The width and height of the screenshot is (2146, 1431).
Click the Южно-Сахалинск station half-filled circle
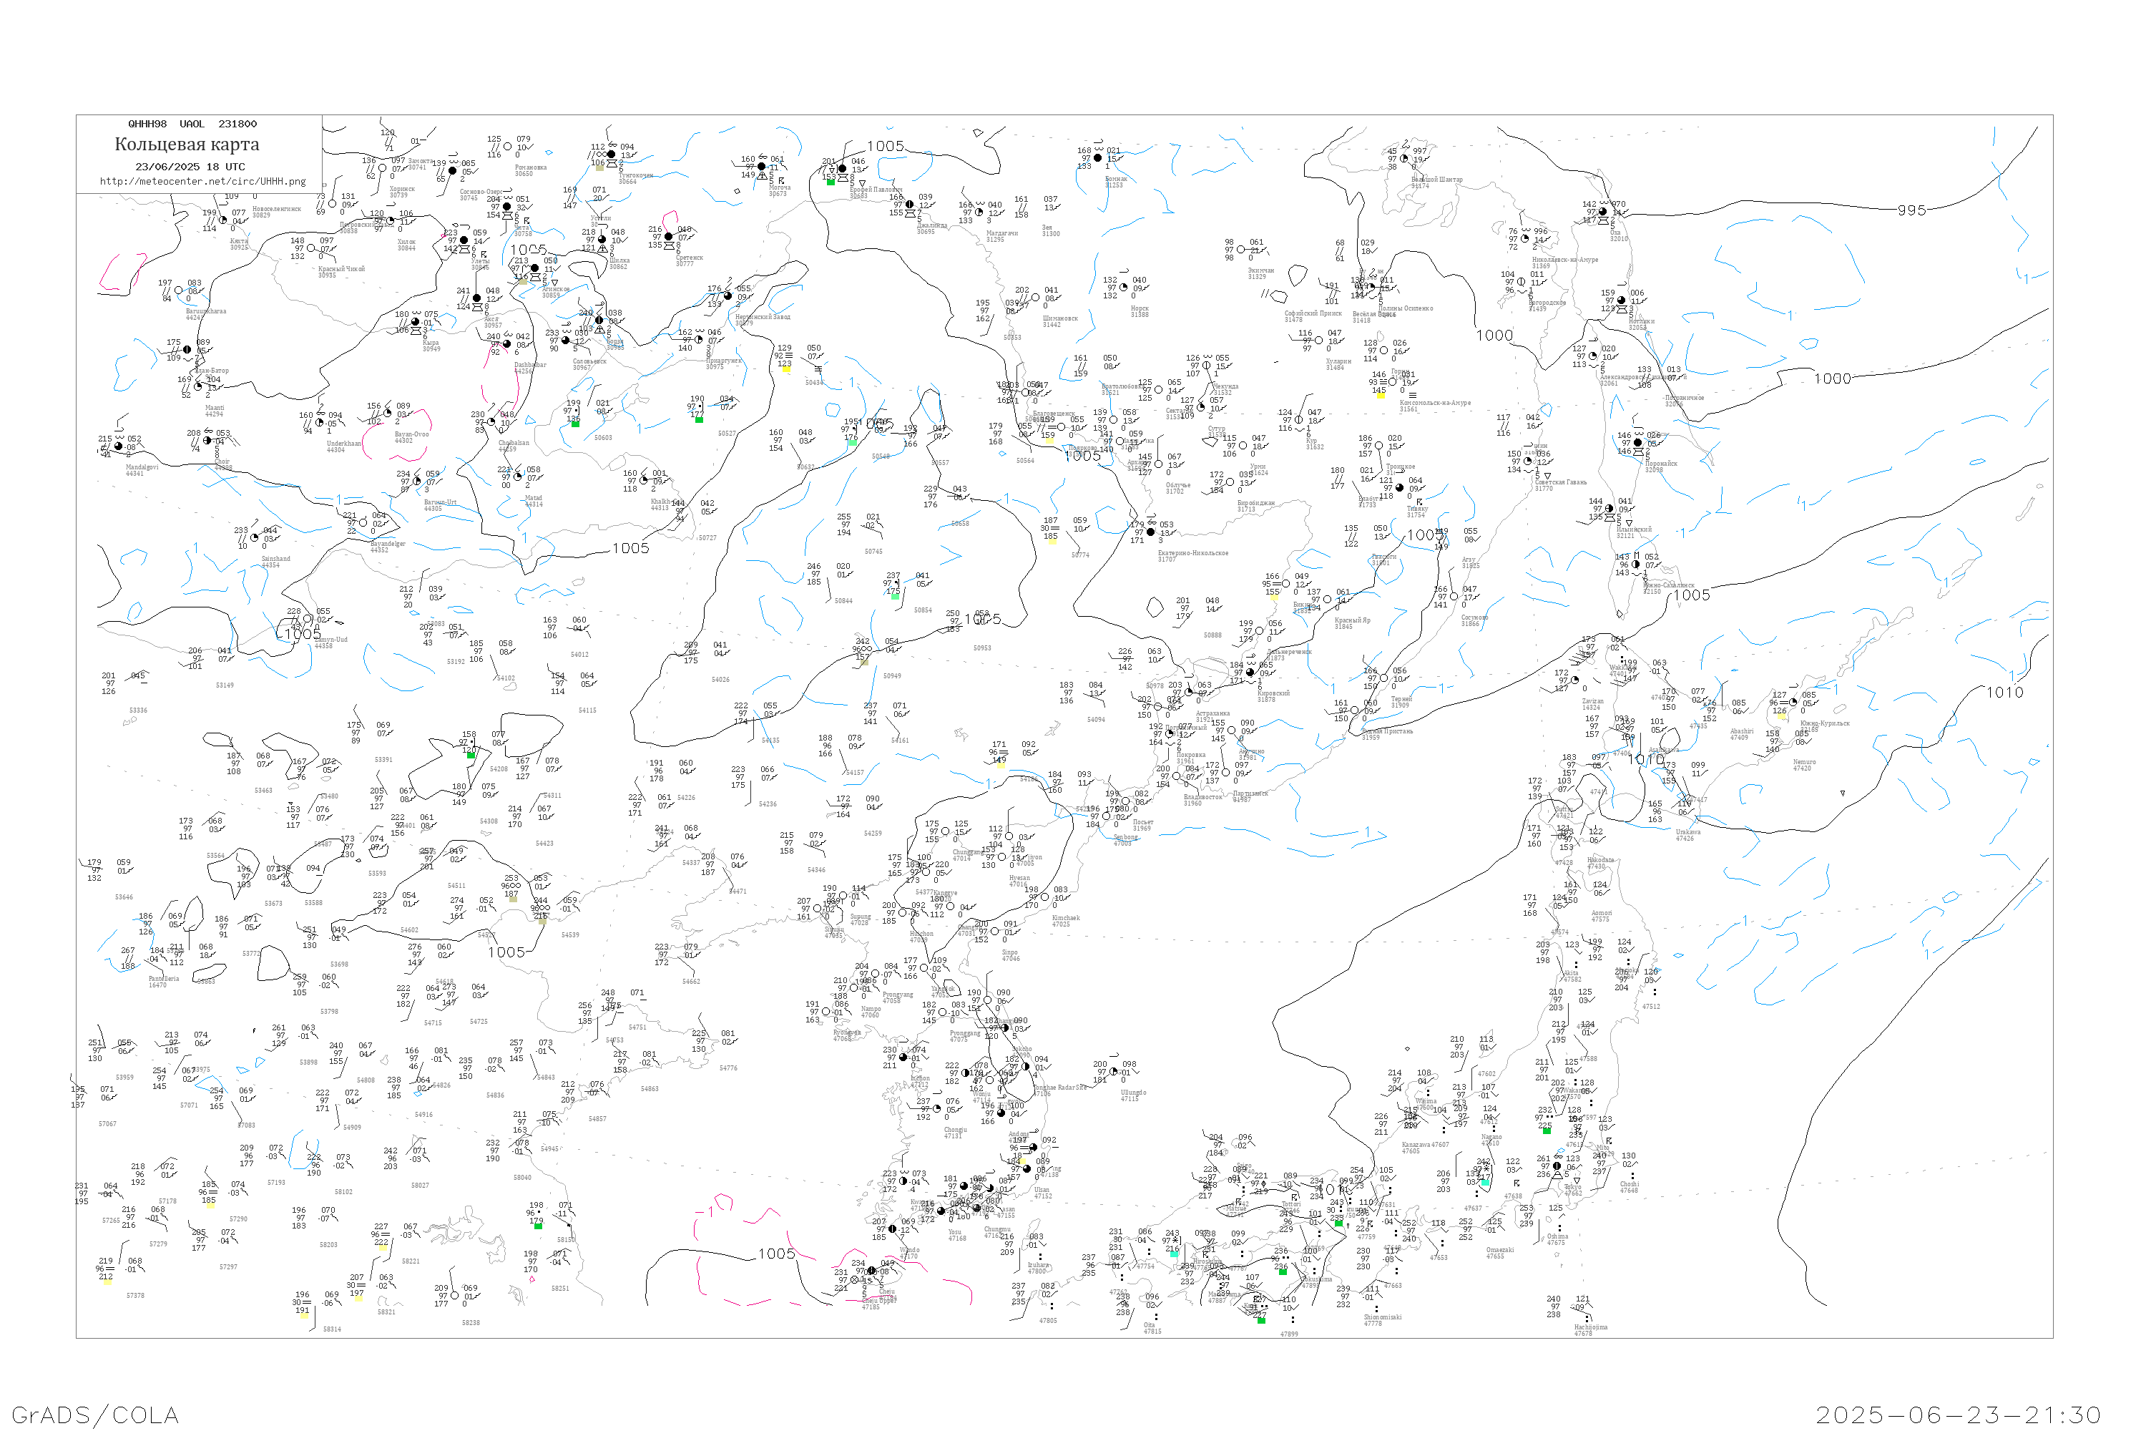click(1636, 565)
